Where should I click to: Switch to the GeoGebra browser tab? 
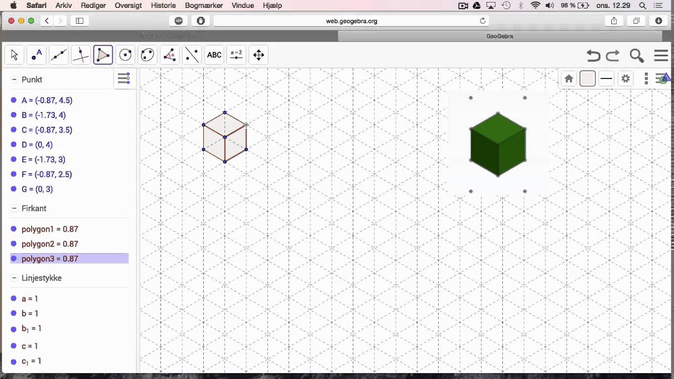point(500,36)
